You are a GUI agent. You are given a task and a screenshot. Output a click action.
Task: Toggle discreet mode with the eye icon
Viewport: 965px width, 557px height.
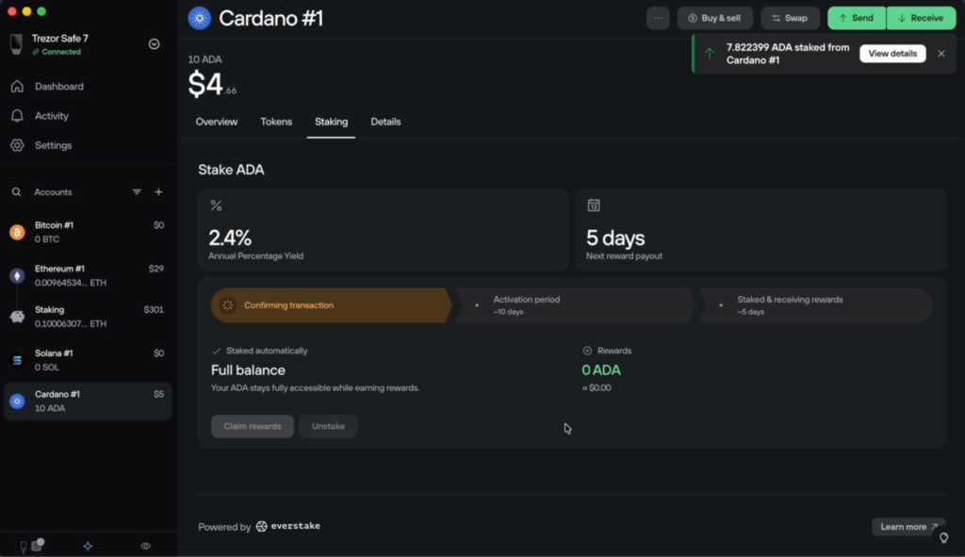click(x=145, y=546)
